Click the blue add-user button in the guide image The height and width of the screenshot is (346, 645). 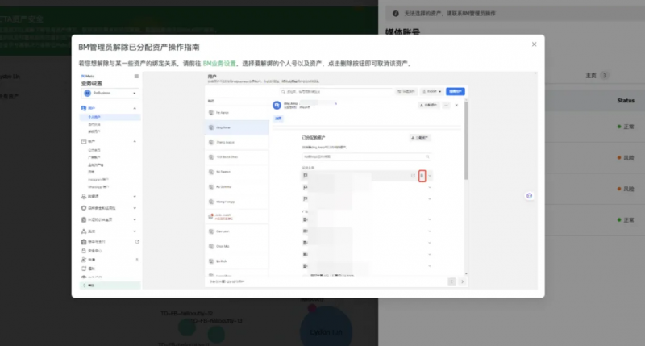tap(456, 91)
